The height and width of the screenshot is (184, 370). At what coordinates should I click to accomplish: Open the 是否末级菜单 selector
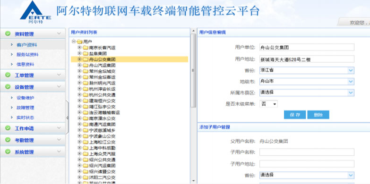268,104
